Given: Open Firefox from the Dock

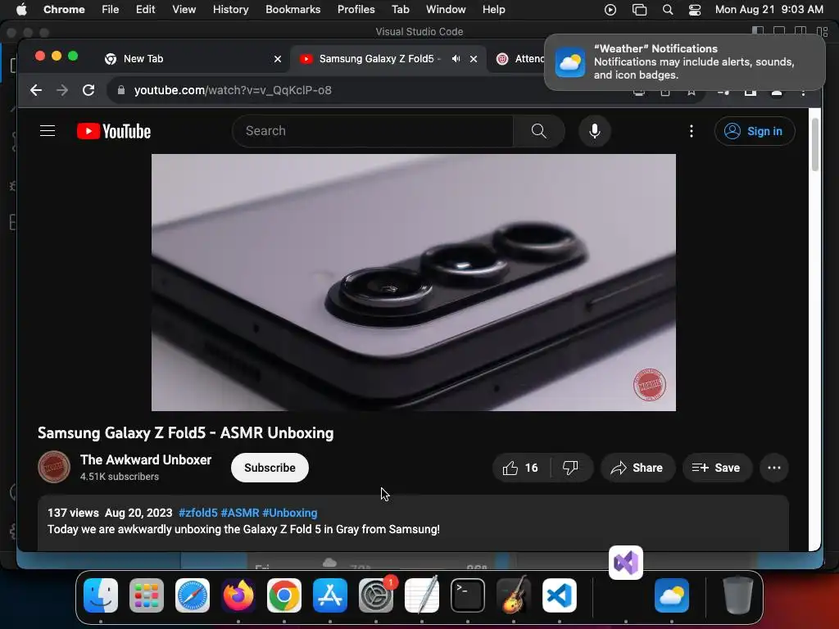Looking at the screenshot, I should coord(238,595).
